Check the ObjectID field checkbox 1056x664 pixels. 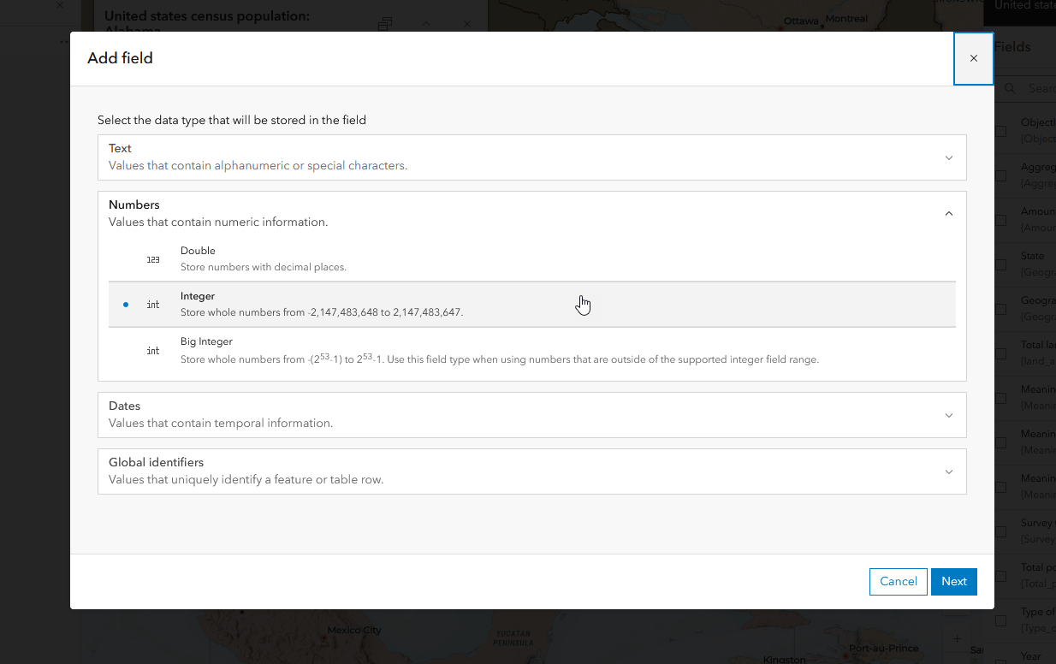pyautogui.click(x=1000, y=131)
